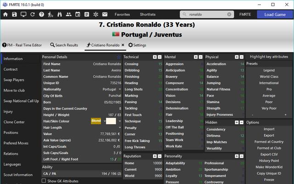Select Swap Players in the sidebar

click(14, 80)
